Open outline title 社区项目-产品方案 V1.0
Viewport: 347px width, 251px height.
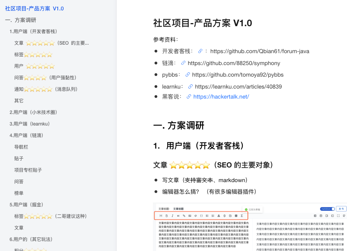click(34, 8)
